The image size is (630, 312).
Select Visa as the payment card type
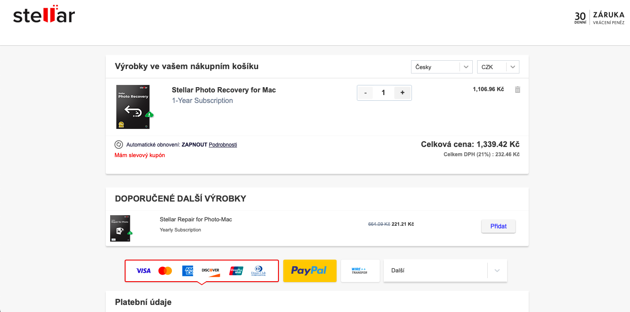tap(143, 271)
